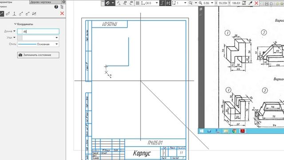
Task: Open the Длина parameter dropdown arrow
Action: [14, 31]
